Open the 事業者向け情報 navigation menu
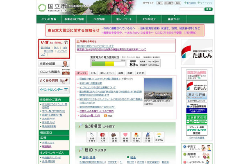 coord(74,19)
